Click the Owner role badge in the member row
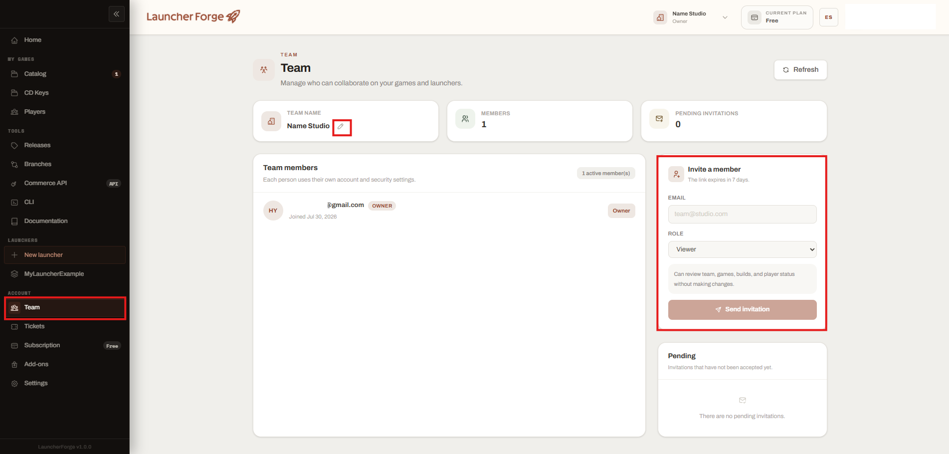This screenshot has height=454, width=949. click(x=621, y=211)
